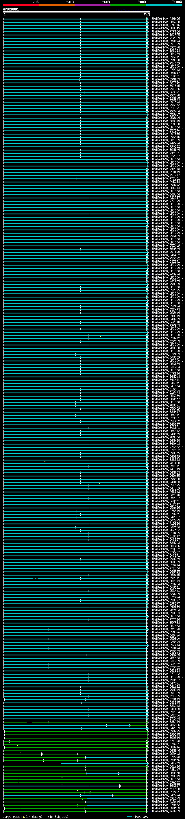Screen dimensions: 185x819
Task: Select the UniRef100_Q9LZF6 label
Action: pyautogui.click(x=166, y=89)
